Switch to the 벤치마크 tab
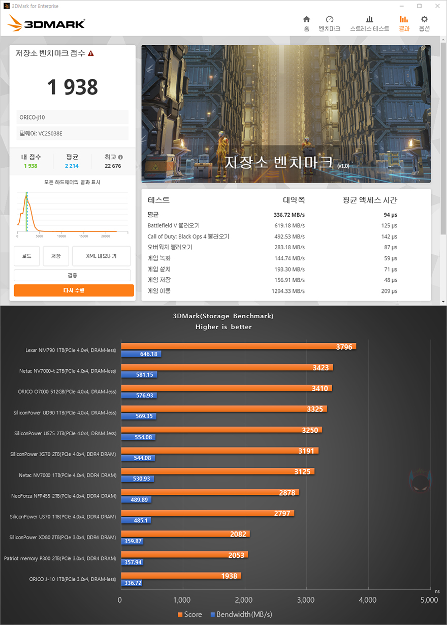Viewport: 447px width, 625px height. (329, 23)
